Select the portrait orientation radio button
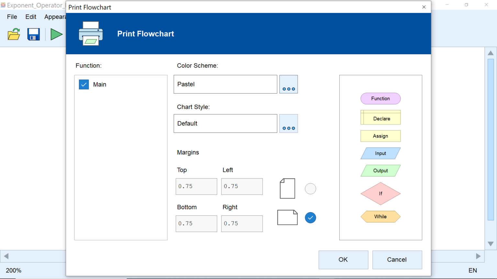This screenshot has width=497, height=279. pos(310,189)
